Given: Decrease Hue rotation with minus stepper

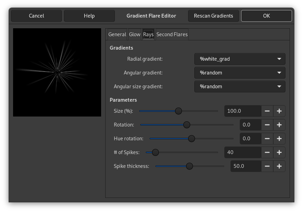Looking at the screenshot, I should tap(267, 138).
